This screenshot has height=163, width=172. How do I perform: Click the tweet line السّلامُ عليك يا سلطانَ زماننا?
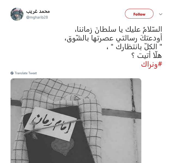118,29
